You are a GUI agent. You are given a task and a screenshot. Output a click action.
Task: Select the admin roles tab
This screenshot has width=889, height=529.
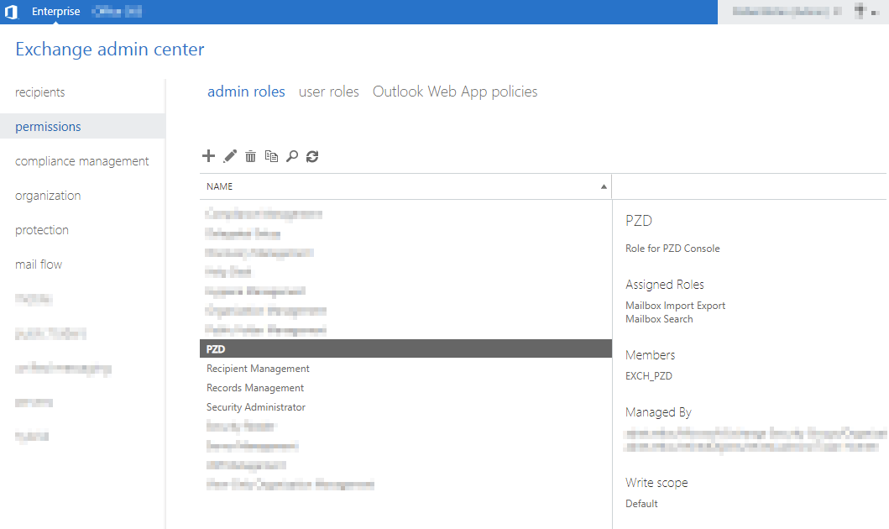point(246,92)
